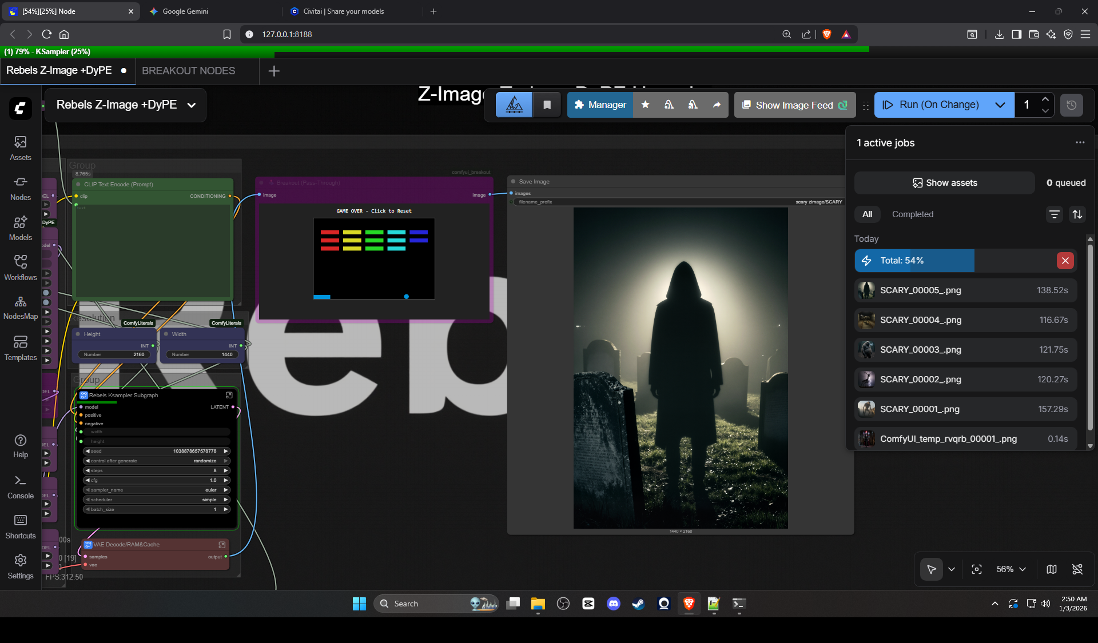Viewport: 1098px width, 643px height.
Task: Open keyboard Shortcuts panel
Action: (21, 527)
